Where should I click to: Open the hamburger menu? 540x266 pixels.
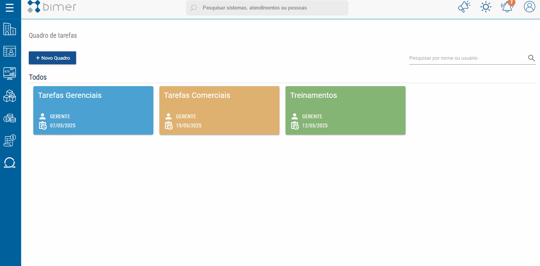pyautogui.click(x=9, y=8)
